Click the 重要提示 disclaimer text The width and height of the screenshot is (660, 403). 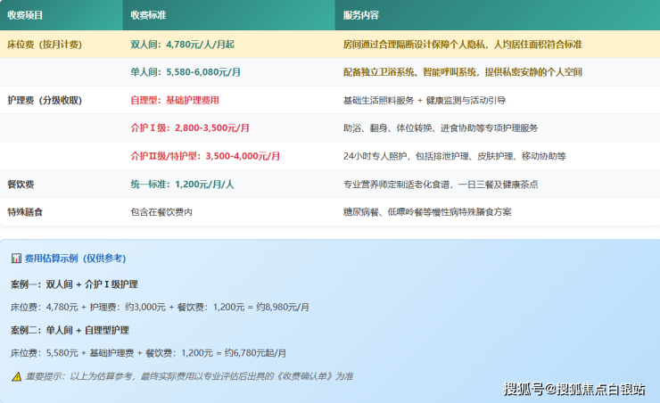click(x=189, y=376)
